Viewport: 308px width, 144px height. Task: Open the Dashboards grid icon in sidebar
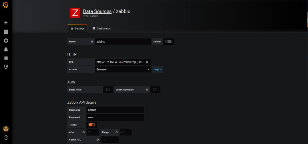(x=6, y=32)
